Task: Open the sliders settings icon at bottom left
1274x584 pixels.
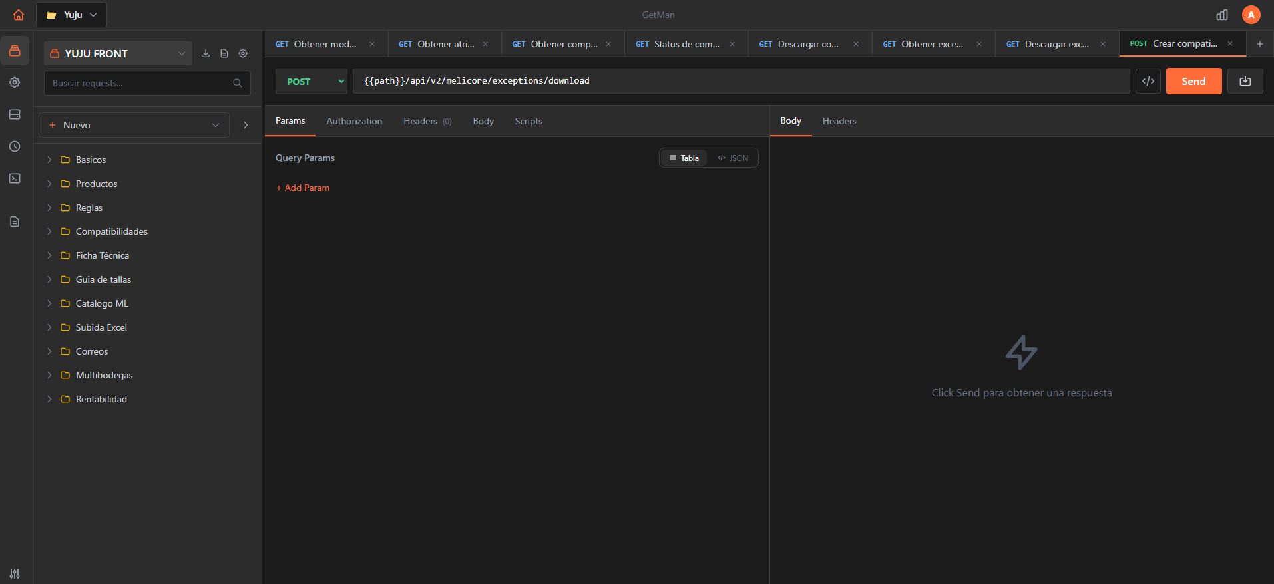Action: (15, 573)
